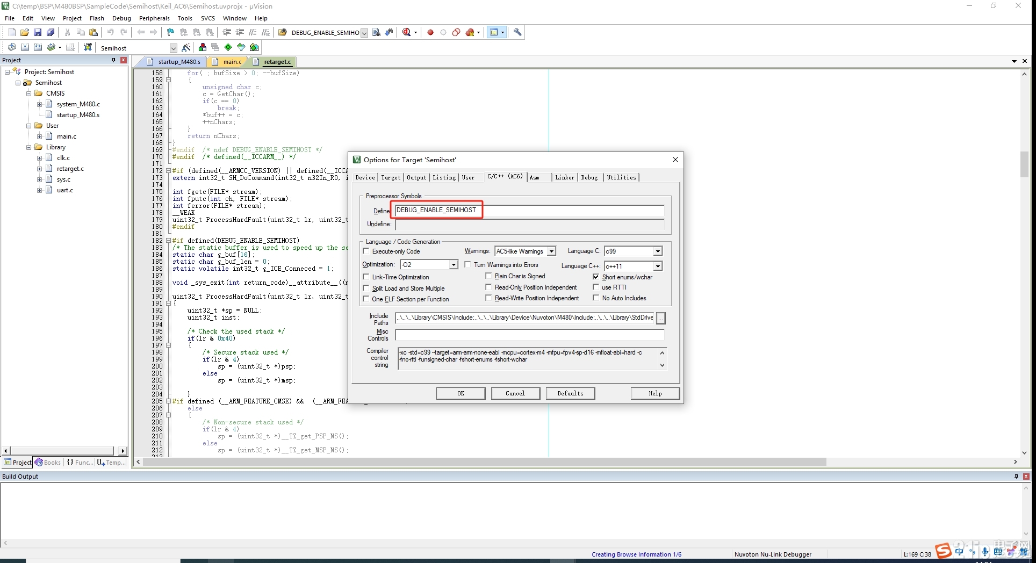1036x563 pixels.
Task: Insert breakpoint red dot icon
Action: click(x=430, y=32)
